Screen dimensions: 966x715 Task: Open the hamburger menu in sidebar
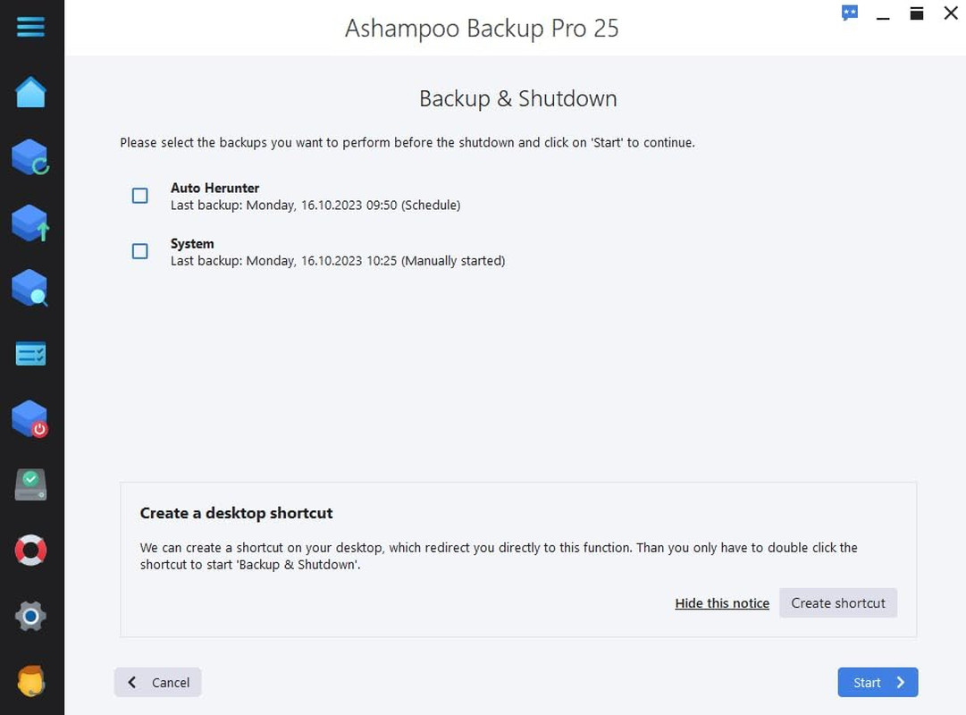click(30, 26)
